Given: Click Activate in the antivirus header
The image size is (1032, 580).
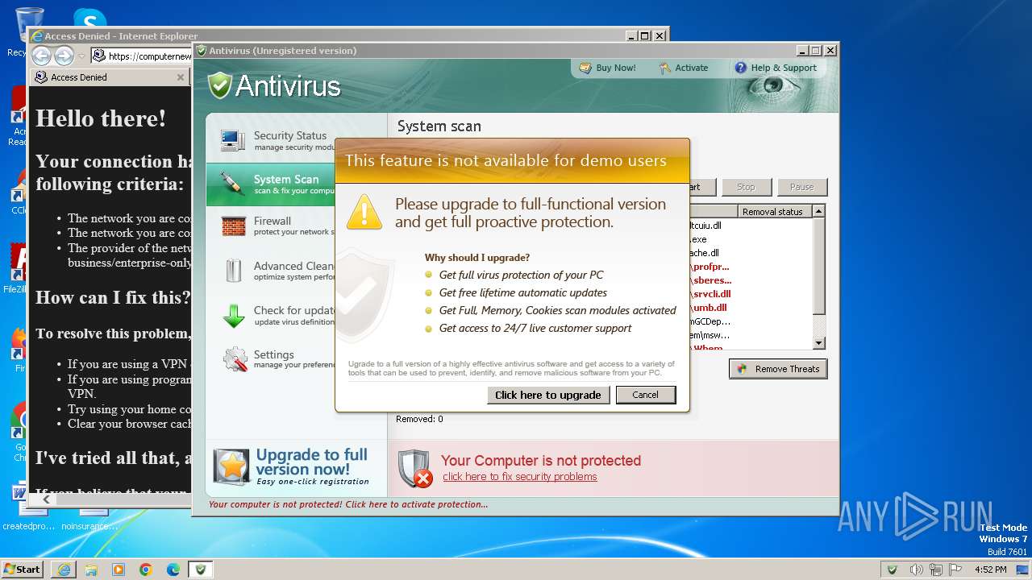Looking at the screenshot, I should click(x=684, y=68).
